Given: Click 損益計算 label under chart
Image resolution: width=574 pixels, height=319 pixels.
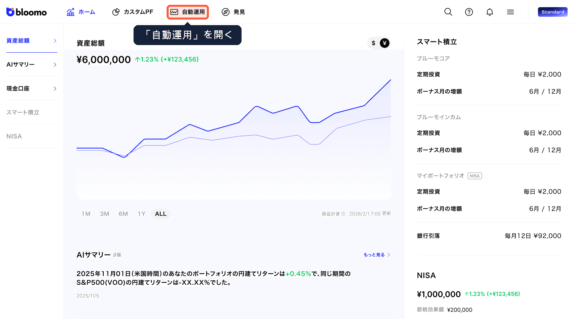Looking at the screenshot, I should click(x=331, y=214).
